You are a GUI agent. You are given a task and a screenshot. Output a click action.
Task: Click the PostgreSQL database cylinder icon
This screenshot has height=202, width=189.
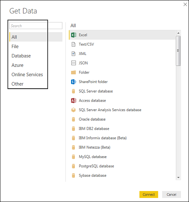[x=73, y=166]
